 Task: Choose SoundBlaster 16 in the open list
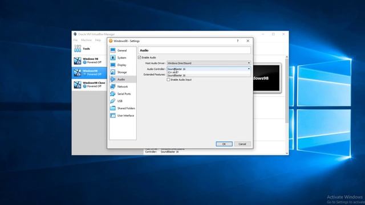pos(209,75)
